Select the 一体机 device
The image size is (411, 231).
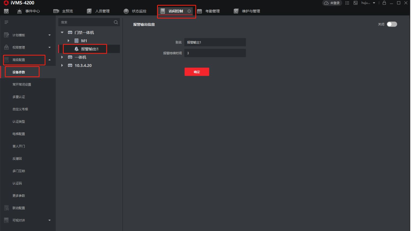(80, 57)
